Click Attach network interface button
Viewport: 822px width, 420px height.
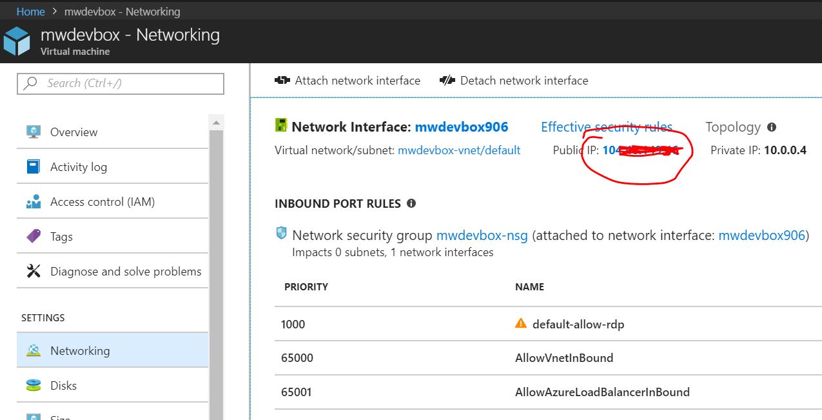pos(347,81)
